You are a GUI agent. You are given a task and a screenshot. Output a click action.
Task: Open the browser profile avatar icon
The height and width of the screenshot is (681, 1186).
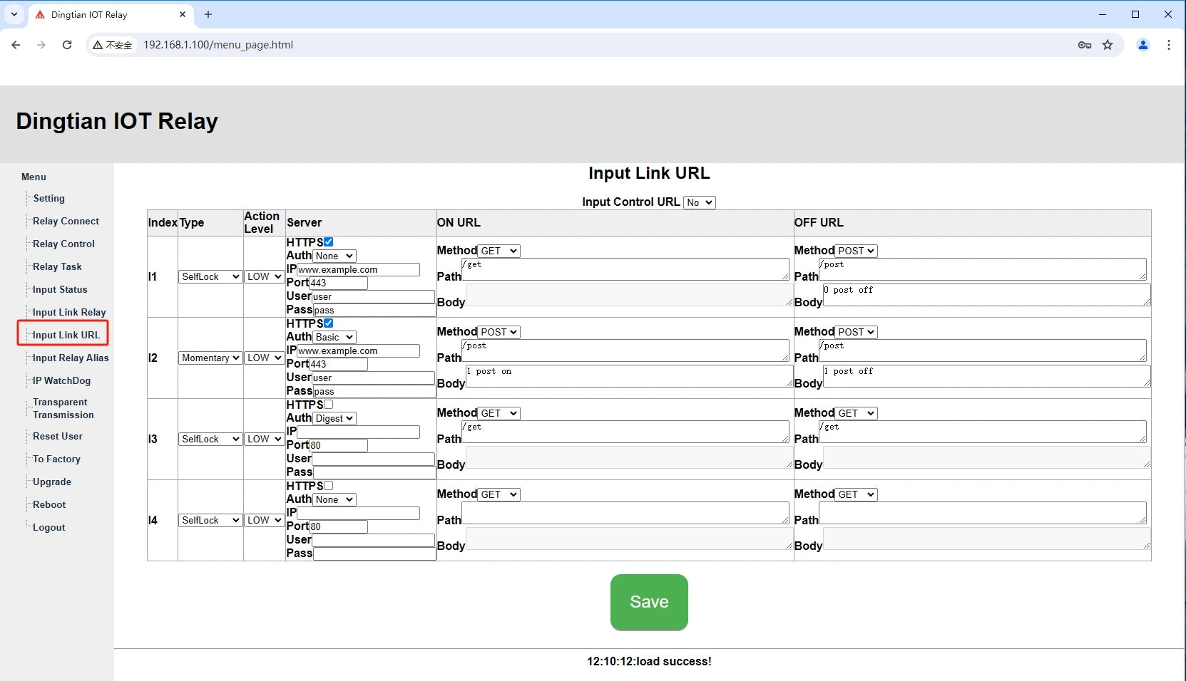1142,45
